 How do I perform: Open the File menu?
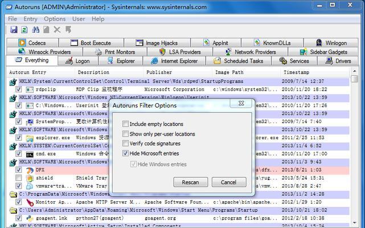[x=13, y=19]
